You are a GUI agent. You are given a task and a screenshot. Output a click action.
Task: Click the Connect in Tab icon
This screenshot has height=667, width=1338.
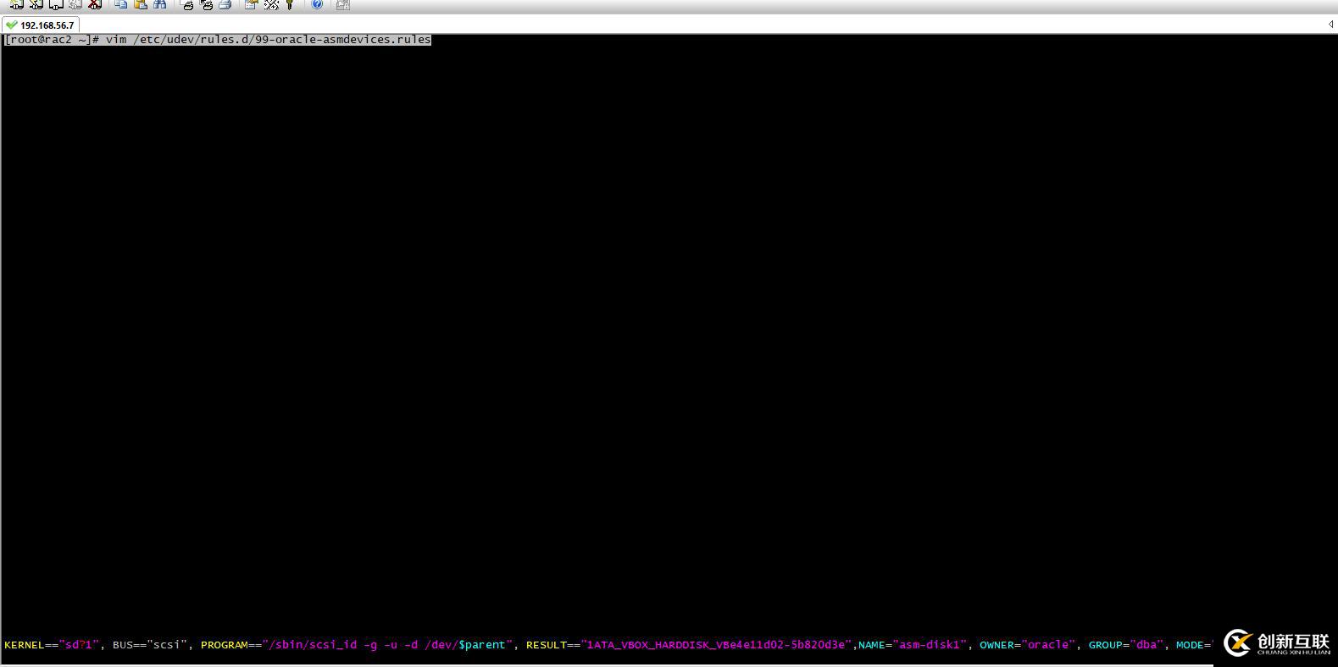(x=55, y=4)
